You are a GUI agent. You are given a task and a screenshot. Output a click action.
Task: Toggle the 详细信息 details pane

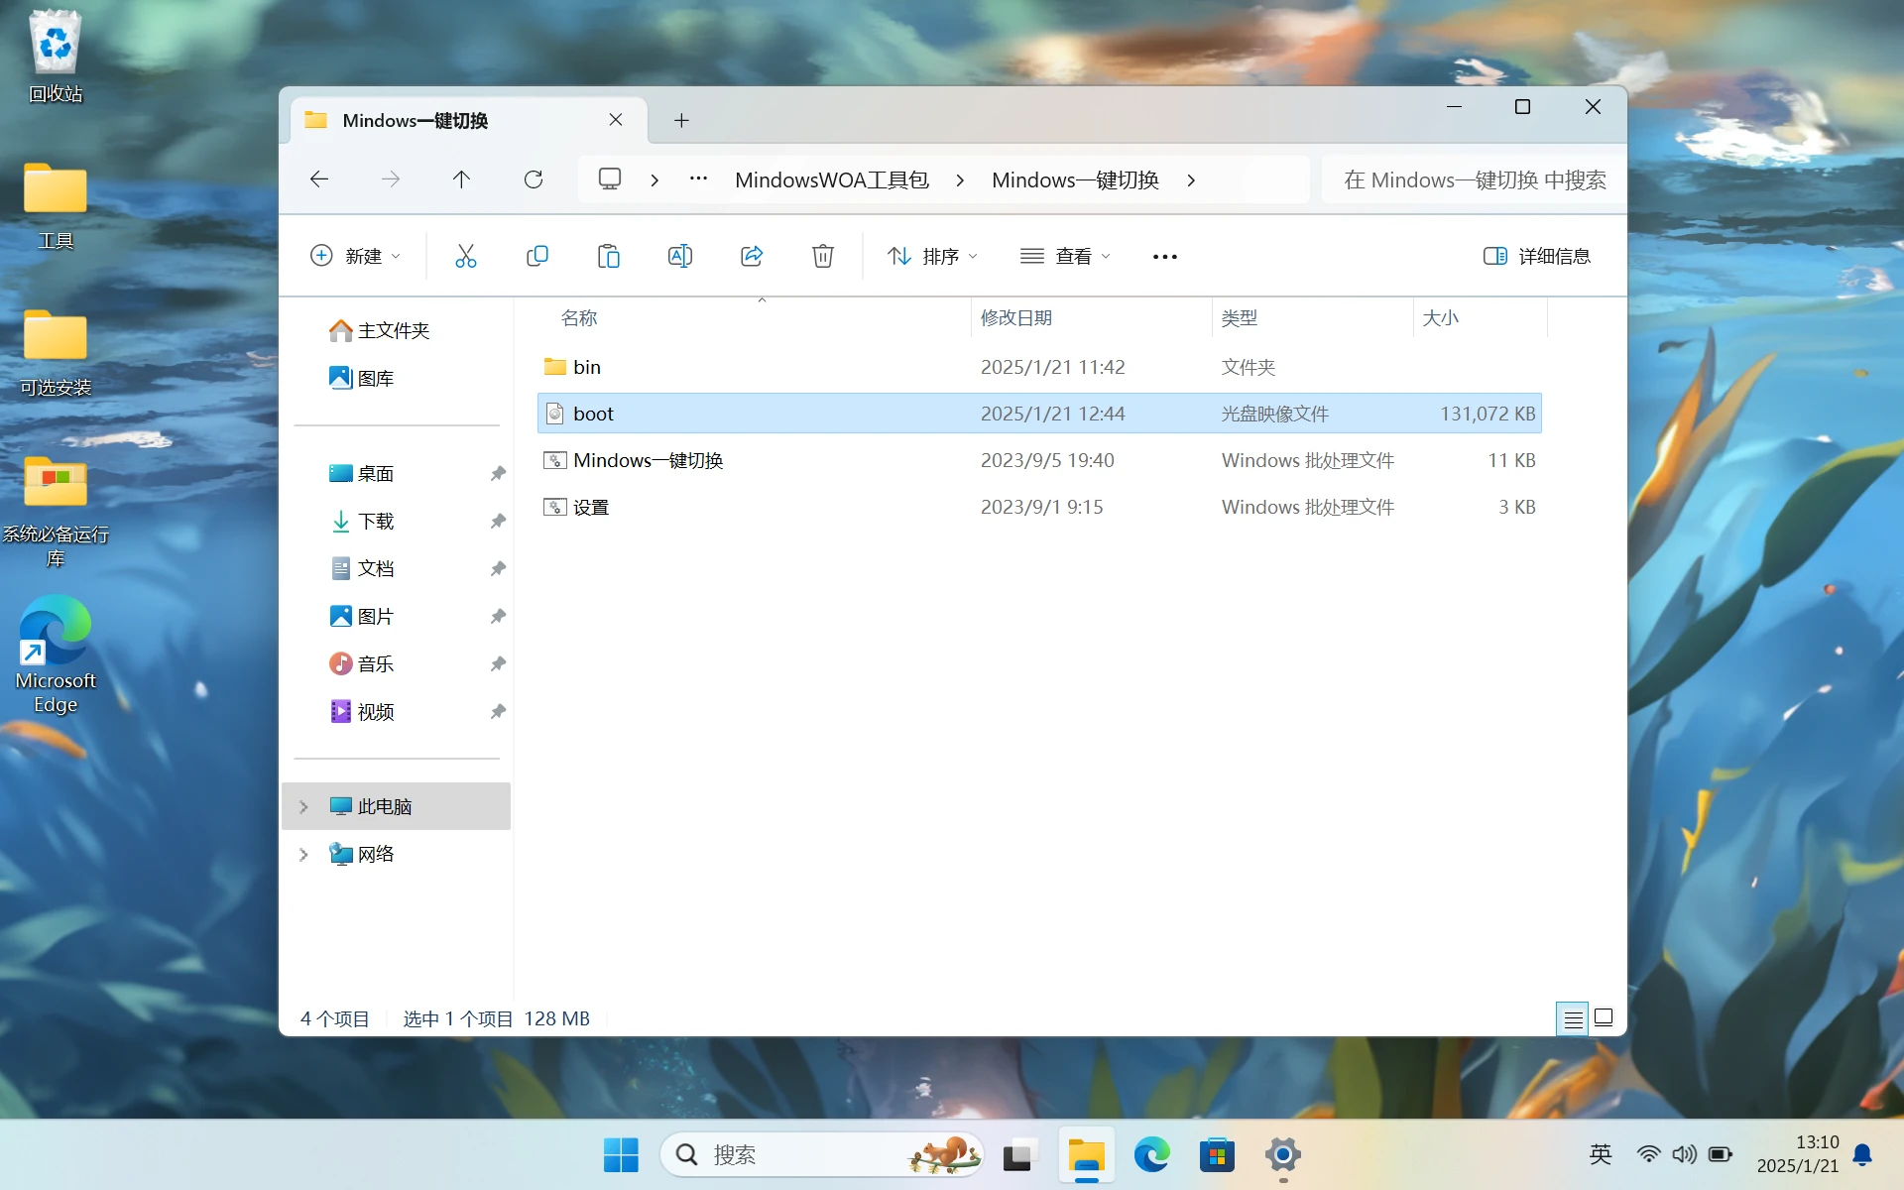[1536, 256]
